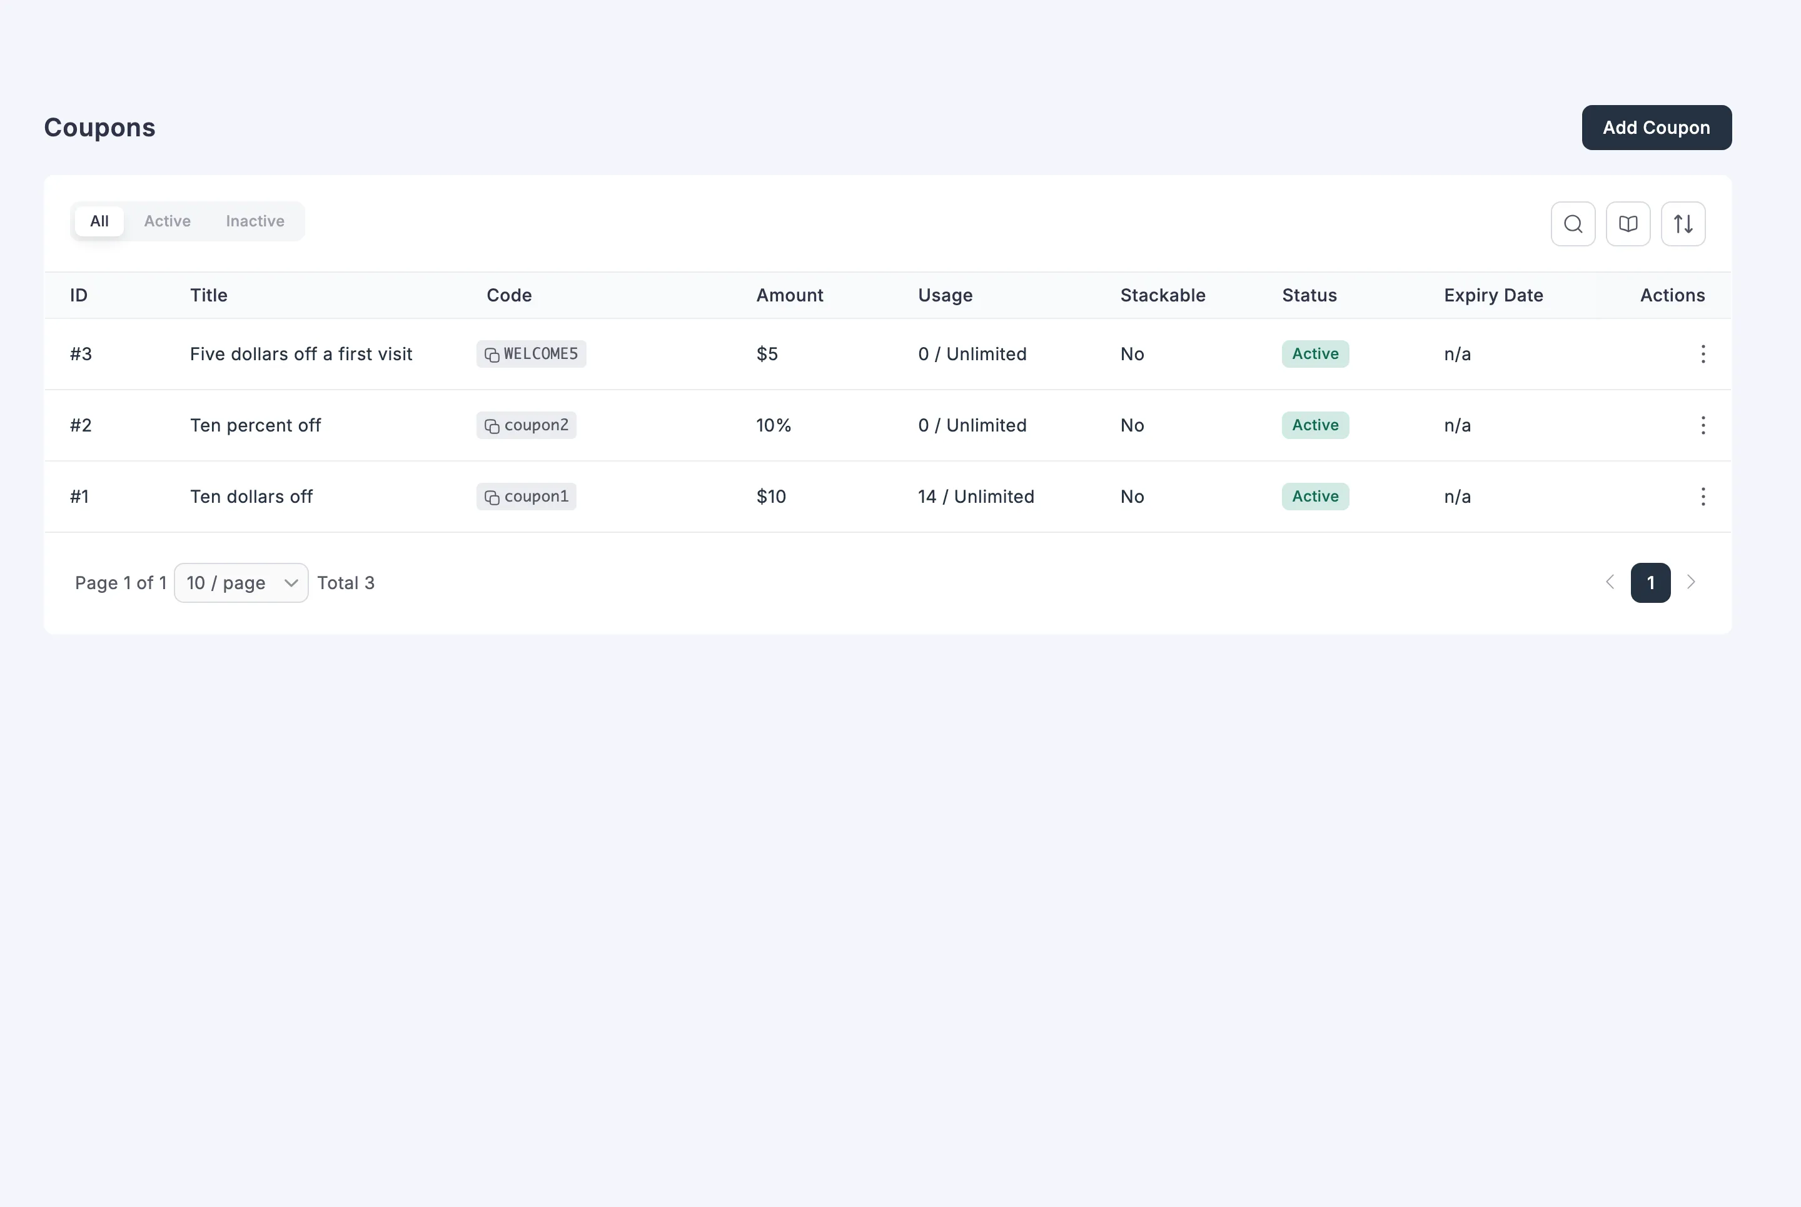
Task: Click the '$10' amount cell
Action: [x=770, y=497]
